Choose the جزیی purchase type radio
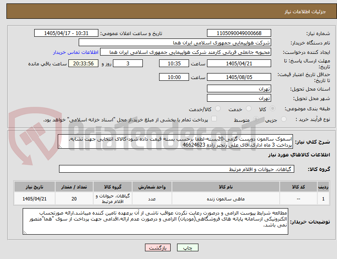 [284, 119]
